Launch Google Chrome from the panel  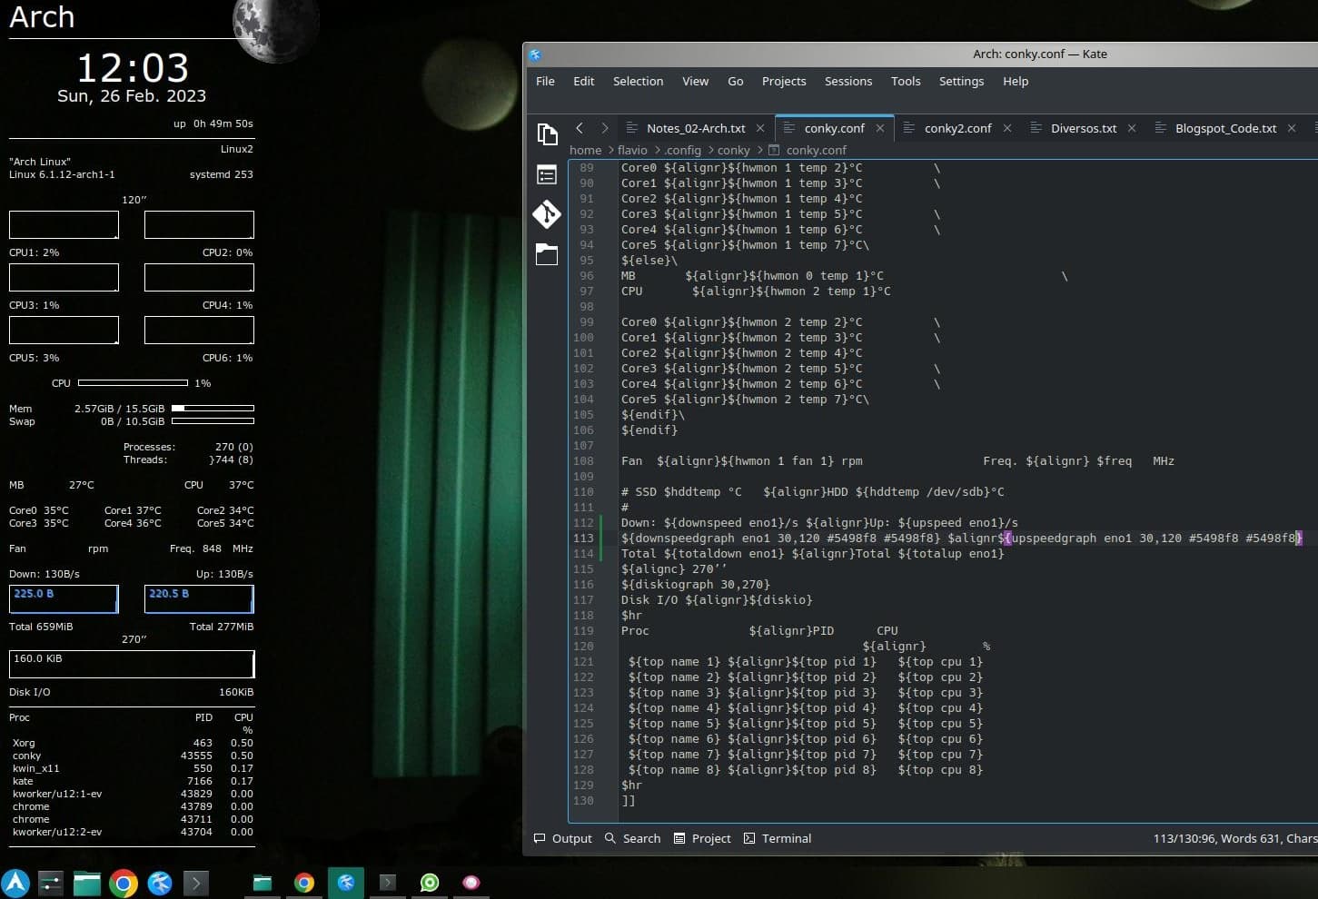pos(124,883)
